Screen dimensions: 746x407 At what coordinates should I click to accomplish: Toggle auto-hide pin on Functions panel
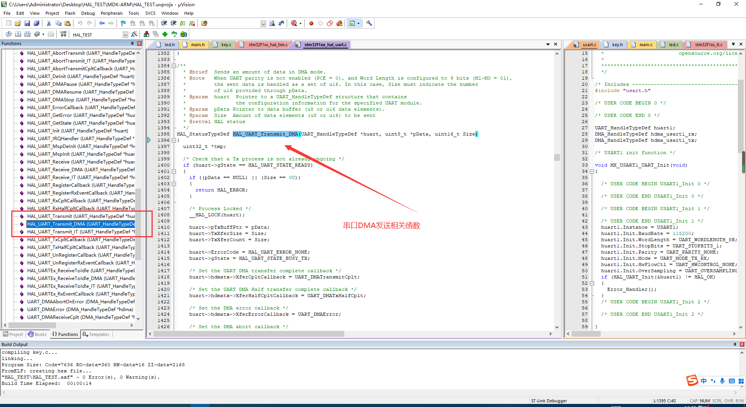(x=132, y=43)
